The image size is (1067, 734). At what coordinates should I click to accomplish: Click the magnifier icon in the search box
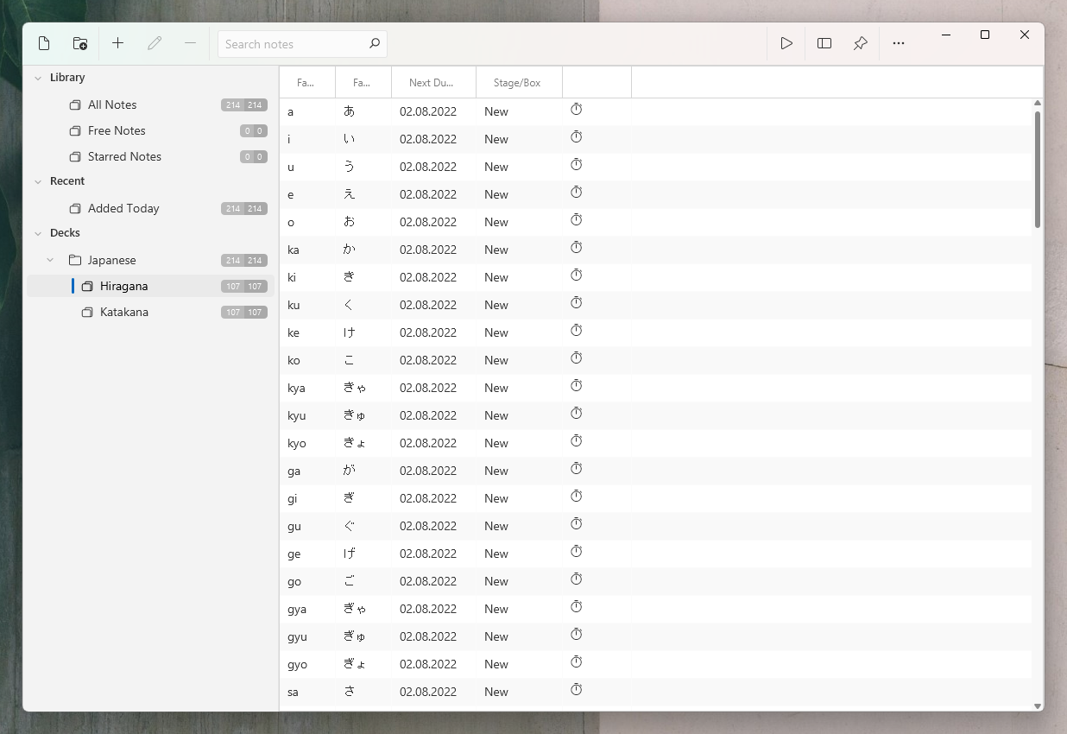pyautogui.click(x=375, y=43)
